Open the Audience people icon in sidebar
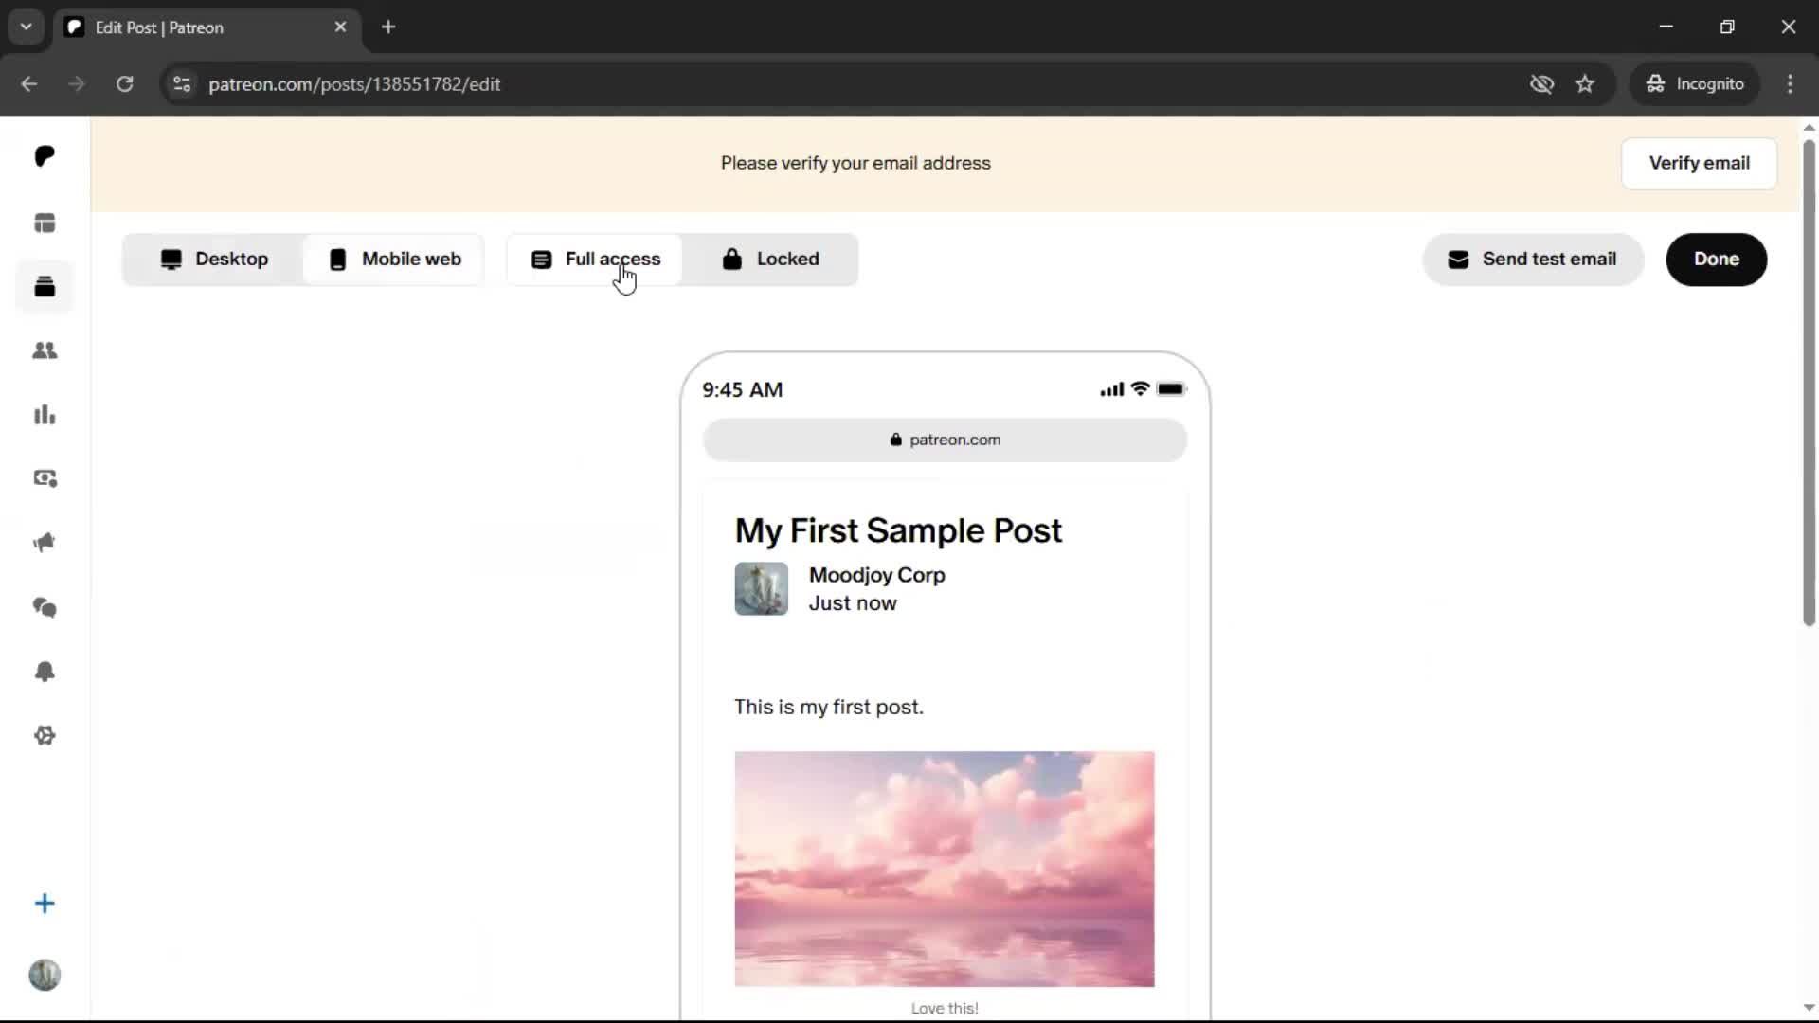The height and width of the screenshot is (1023, 1819). point(45,350)
